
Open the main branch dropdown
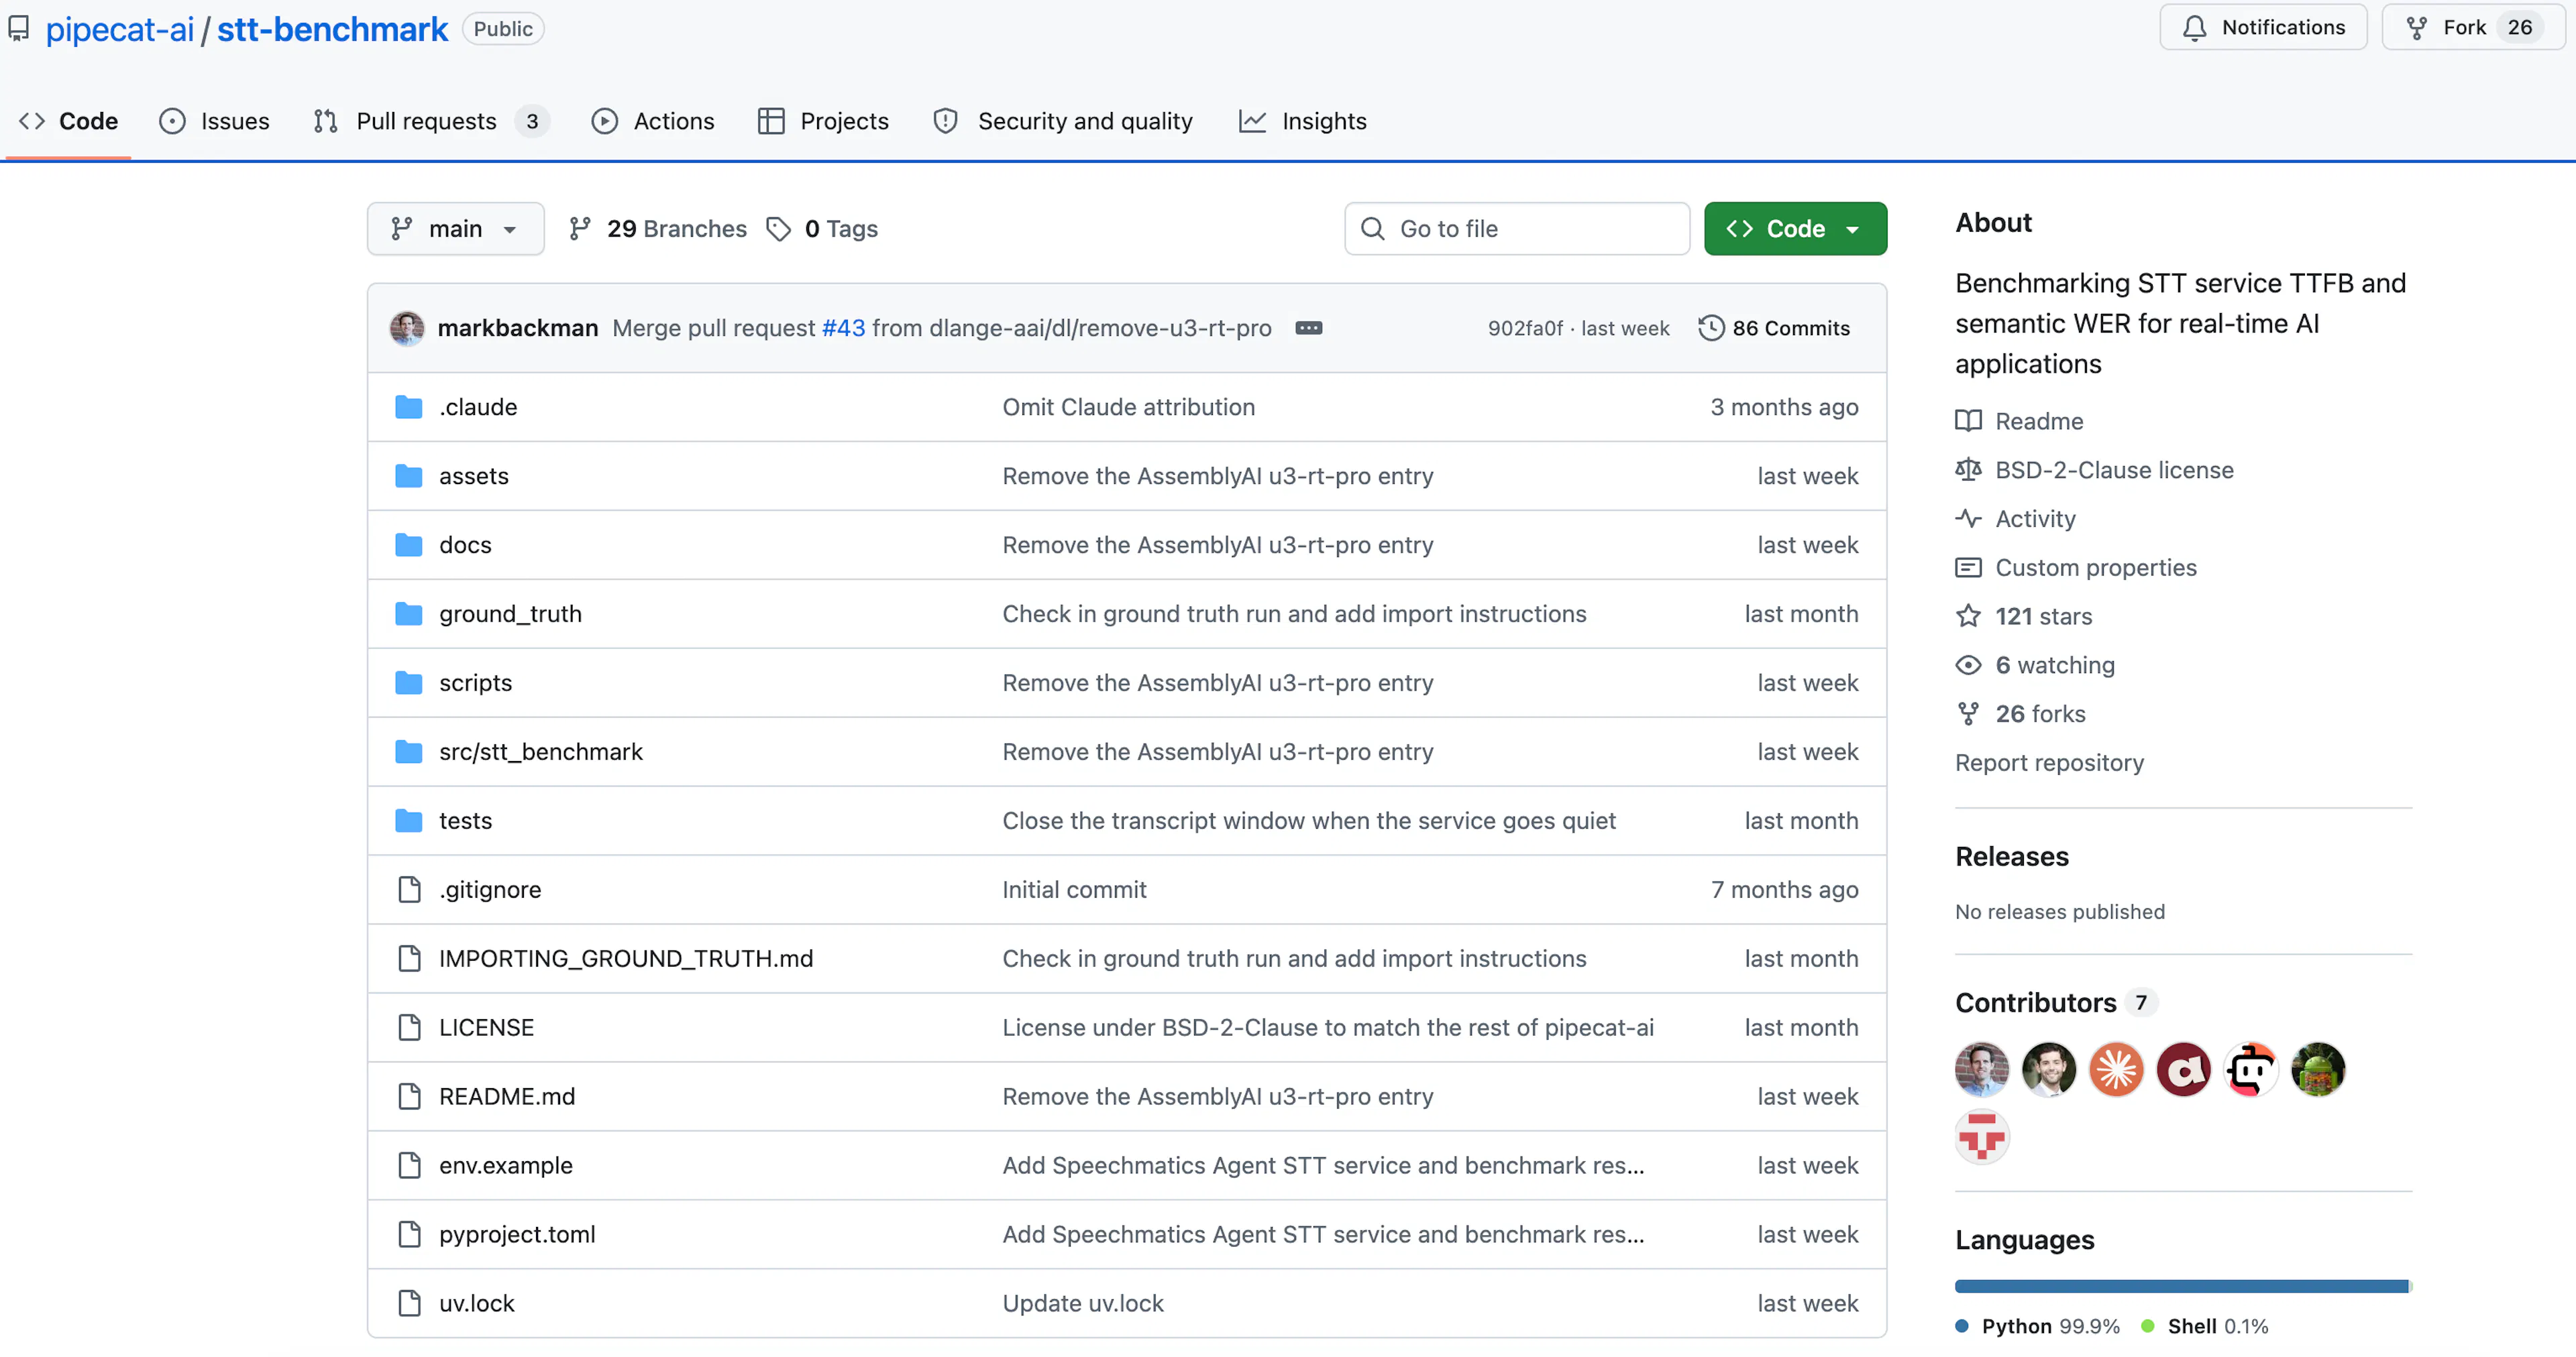coord(455,229)
